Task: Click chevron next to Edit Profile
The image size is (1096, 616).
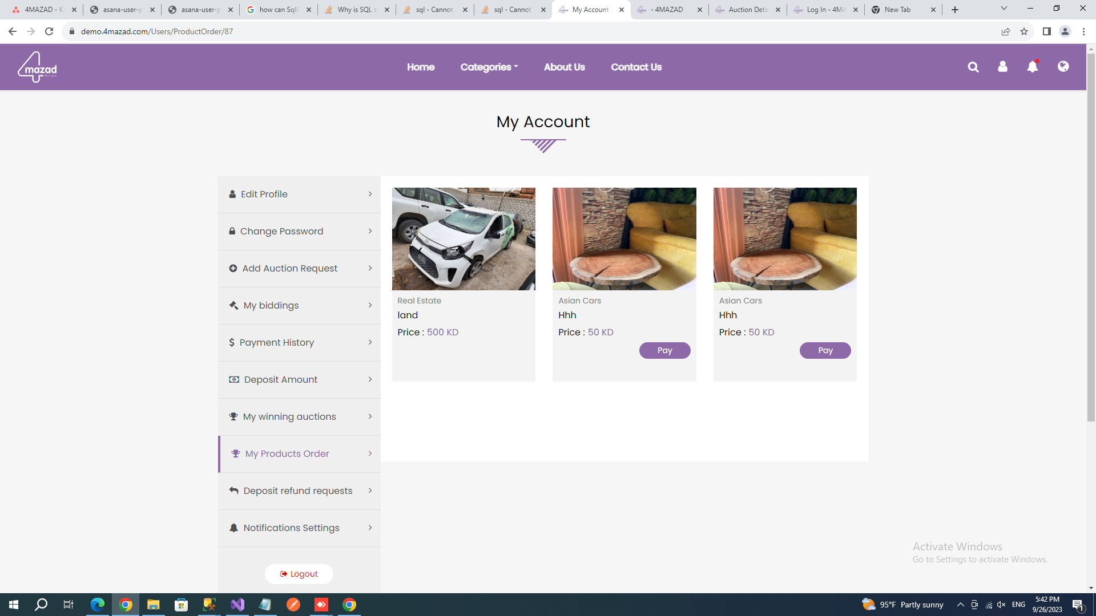Action: 370,194
